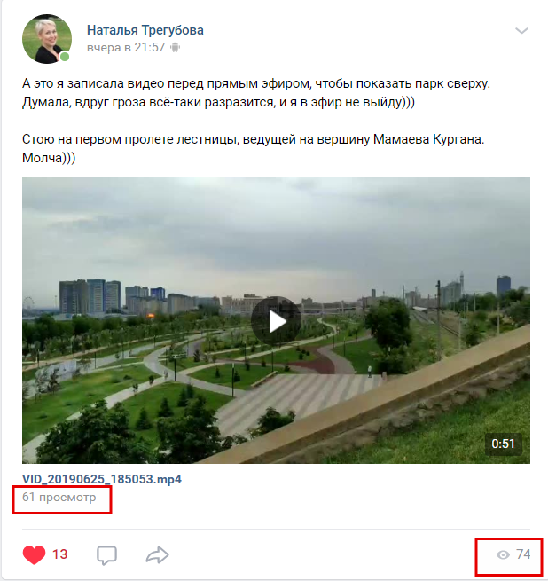The height and width of the screenshot is (581, 548).
Task: Click the green online indicator on avatar
Action: click(65, 56)
